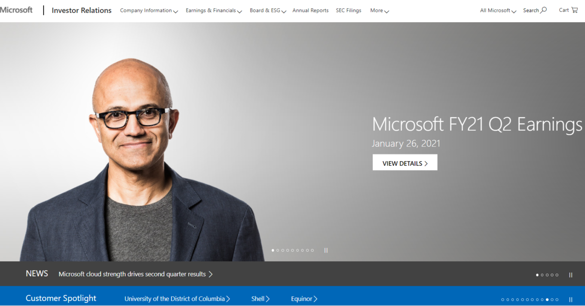Go to Investor Relations home
Viewport: 585px width, 306px height.
(82, 10)
